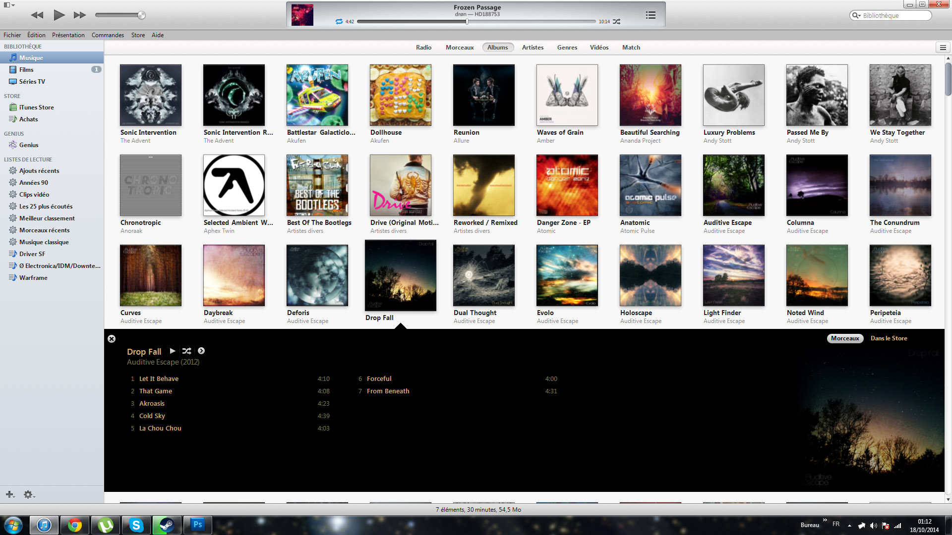
Task: Switch to the Artistes tab
Action: click(533, 48)
